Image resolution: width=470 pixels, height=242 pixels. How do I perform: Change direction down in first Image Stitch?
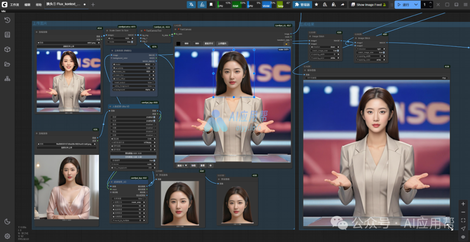tap(325, 47)
